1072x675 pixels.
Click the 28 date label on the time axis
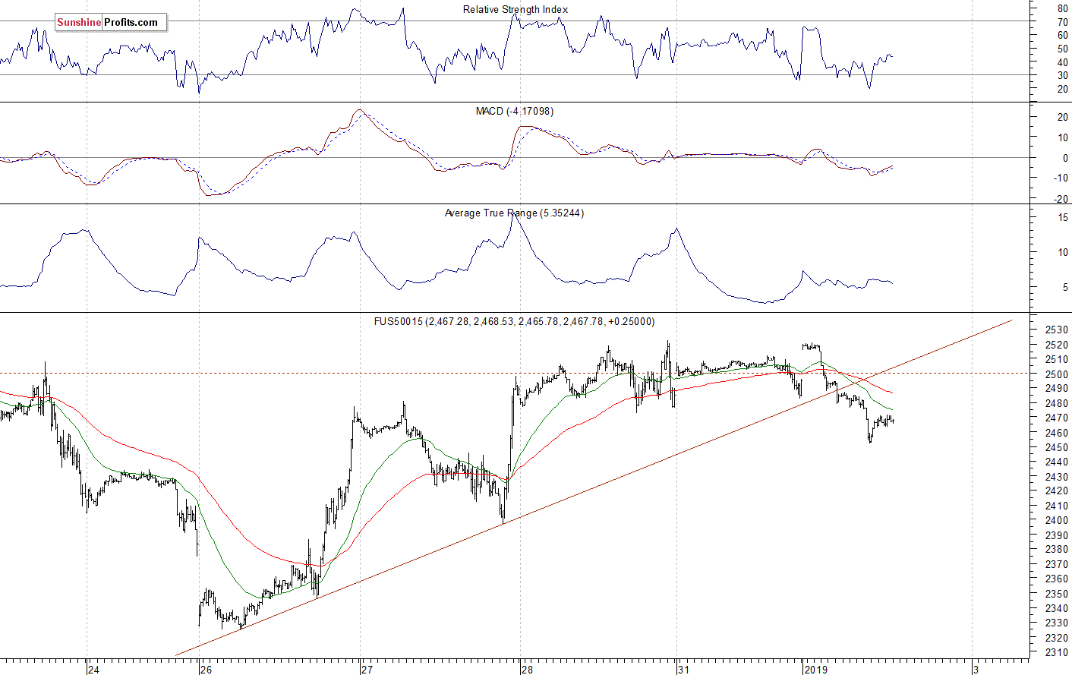(527, 670)
